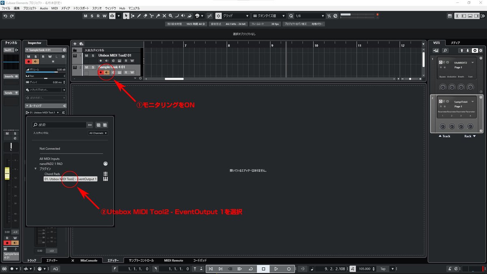The width and height of the screenshot is (487, 274).
Task: Open the トランスポート menu
Action: click(81, 8)
